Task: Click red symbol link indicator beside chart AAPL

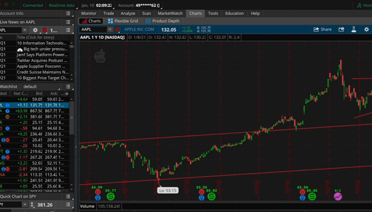Action: (x=118, y=29)
